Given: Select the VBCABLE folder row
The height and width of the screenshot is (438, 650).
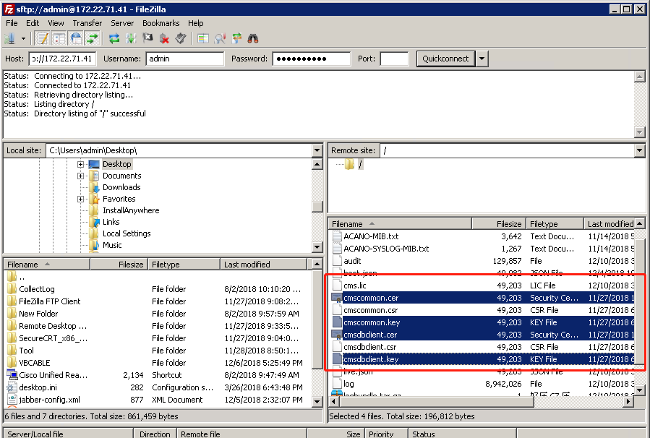Looking at the screenshot, I should (158, 363).
